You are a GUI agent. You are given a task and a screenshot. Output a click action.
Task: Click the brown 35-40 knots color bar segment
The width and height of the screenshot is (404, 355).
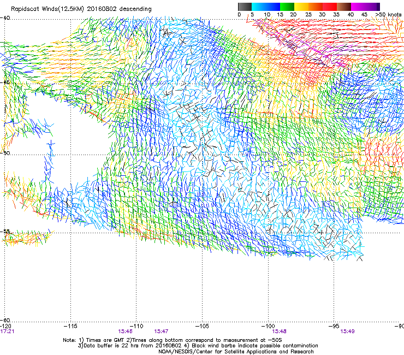point(344,7)
